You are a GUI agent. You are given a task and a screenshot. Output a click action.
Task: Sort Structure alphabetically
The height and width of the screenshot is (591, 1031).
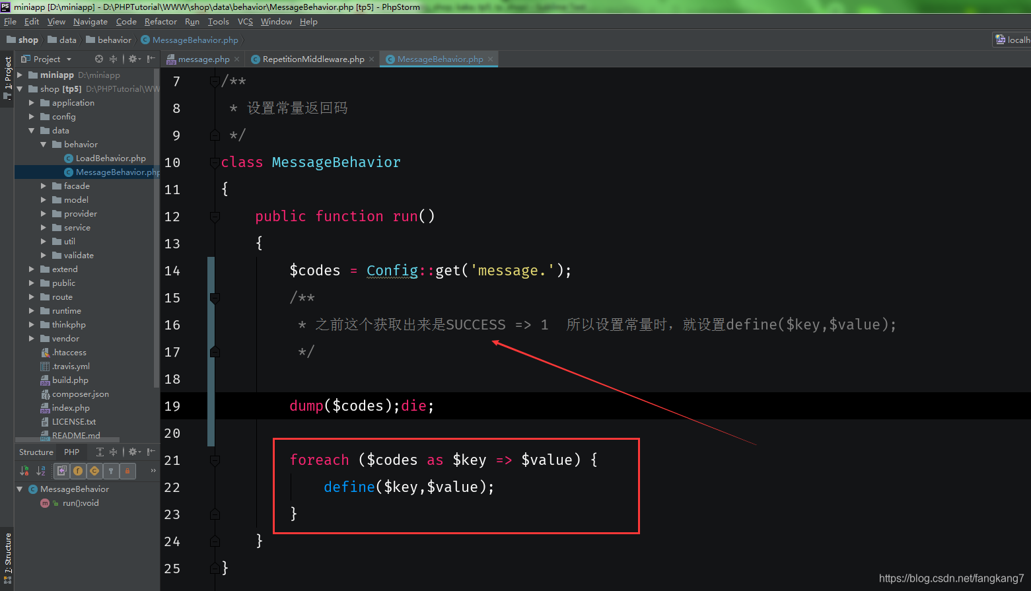[x=41, y=471]
